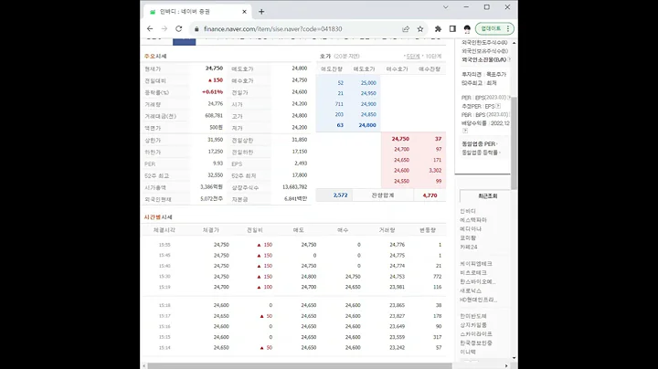
Task: Click the page vertical scrollbar thumb
Action: [514, 142]
